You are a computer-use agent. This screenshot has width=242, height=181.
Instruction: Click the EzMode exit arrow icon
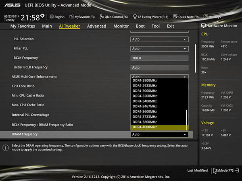point(236,171)
